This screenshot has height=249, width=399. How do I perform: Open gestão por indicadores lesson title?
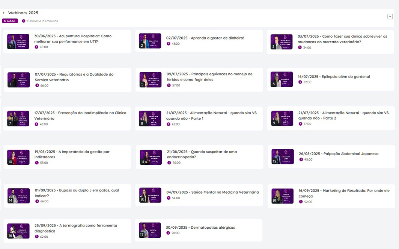coord(72,154)
